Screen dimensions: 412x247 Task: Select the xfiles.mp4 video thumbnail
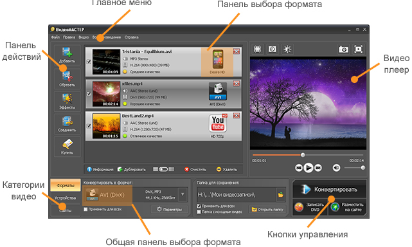point(107,94)
